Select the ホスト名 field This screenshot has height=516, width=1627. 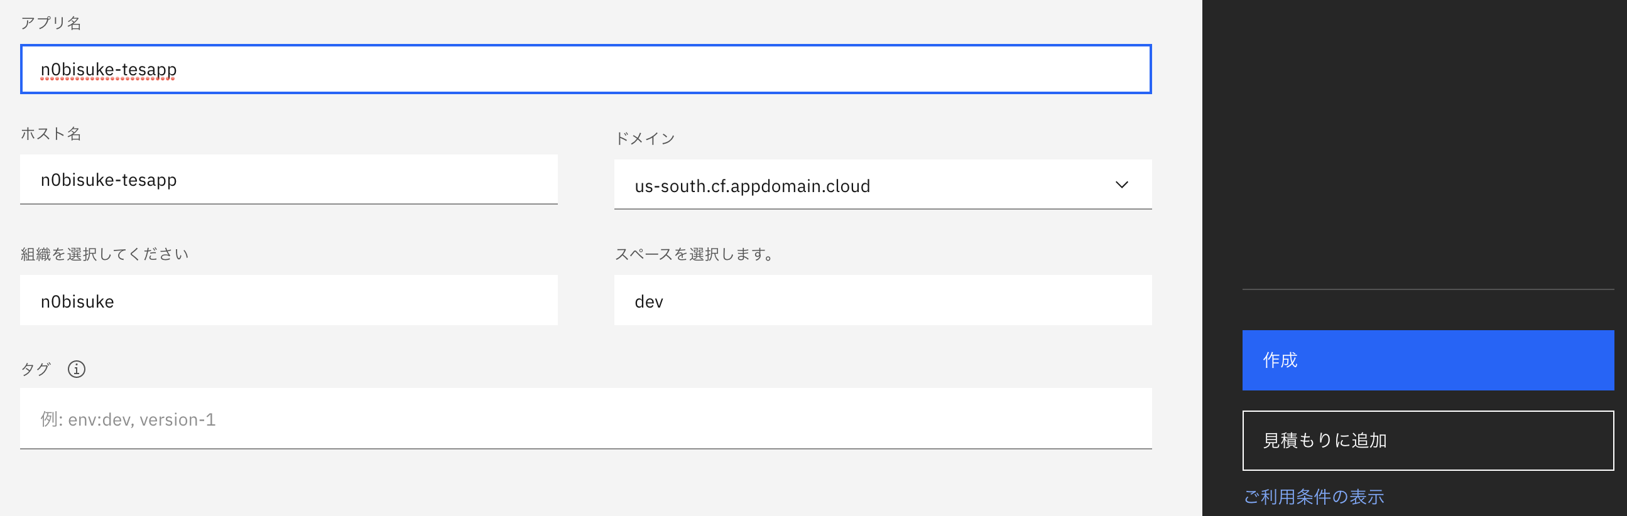288,179
